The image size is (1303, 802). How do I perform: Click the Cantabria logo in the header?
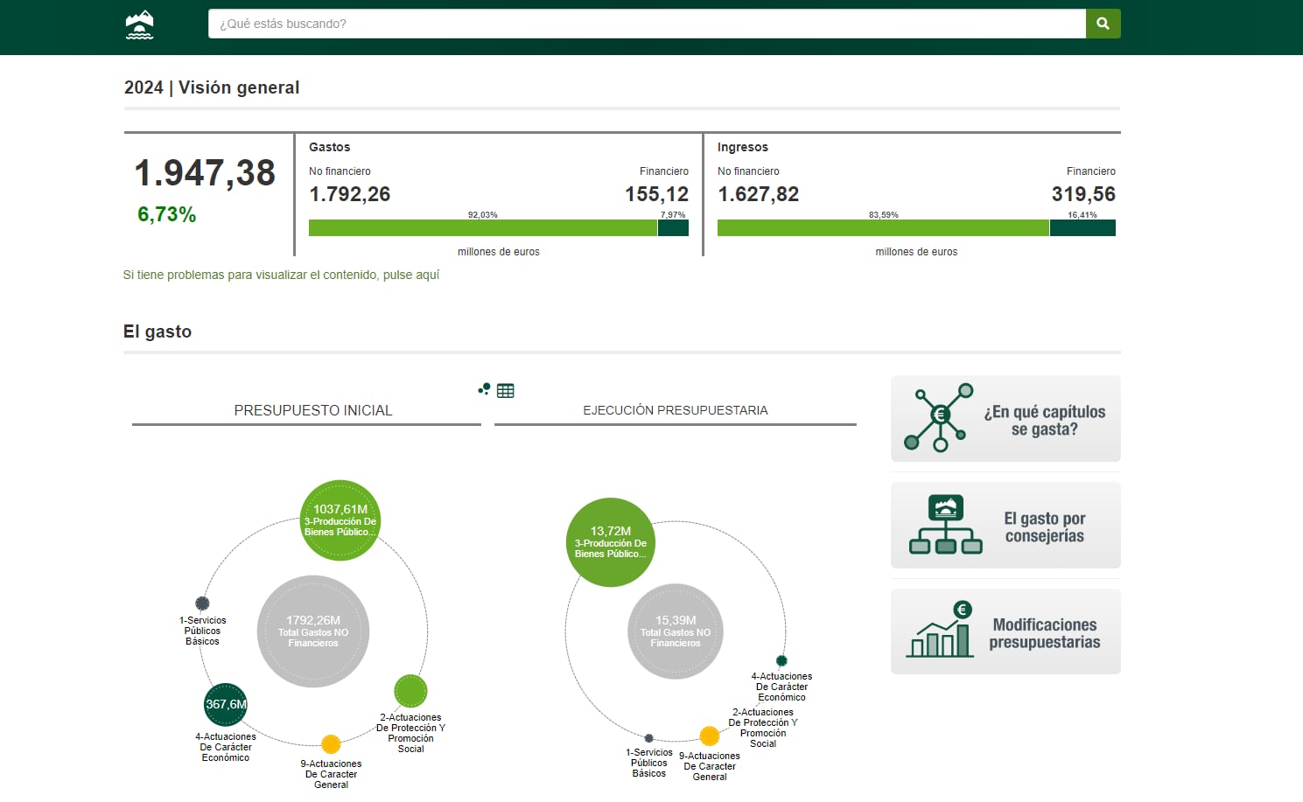pyautogui.click(x=140, y=24)
